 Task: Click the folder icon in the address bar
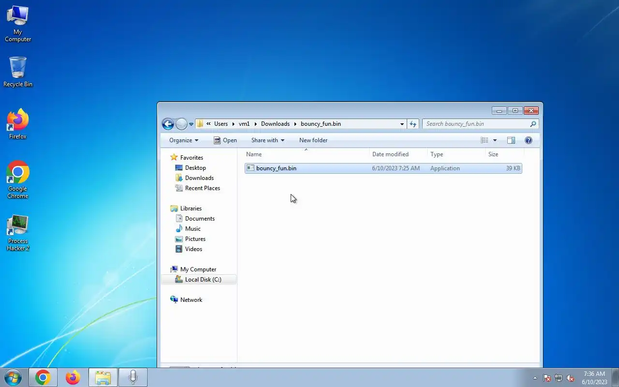point(200,124)
